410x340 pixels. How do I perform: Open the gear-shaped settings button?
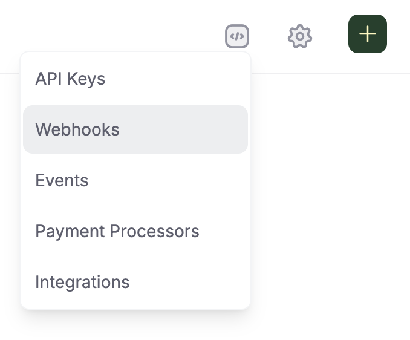[300, 36]
